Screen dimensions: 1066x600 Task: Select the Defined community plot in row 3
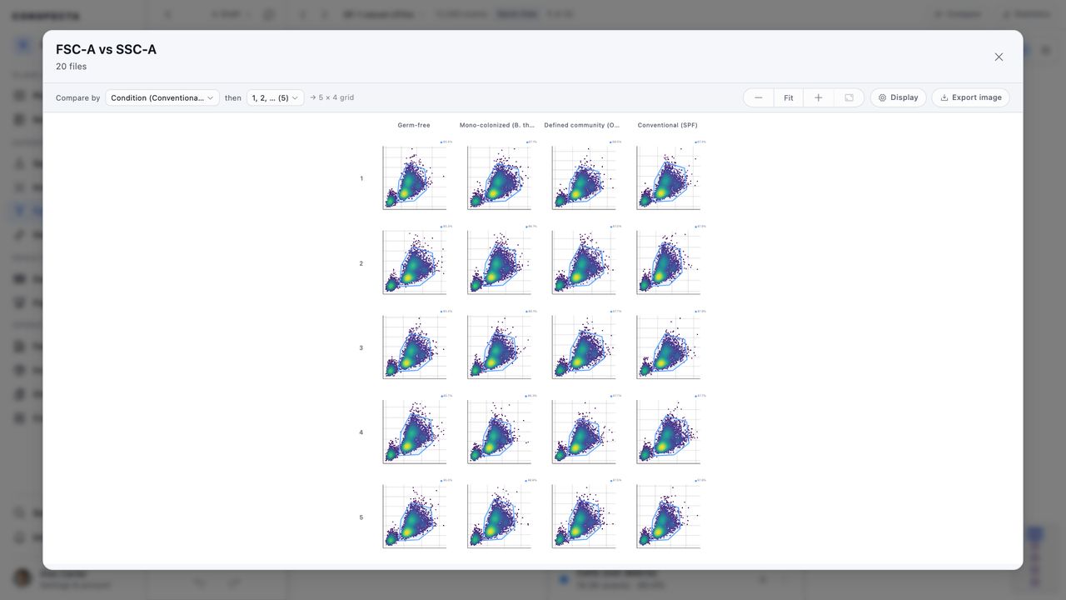584,347
